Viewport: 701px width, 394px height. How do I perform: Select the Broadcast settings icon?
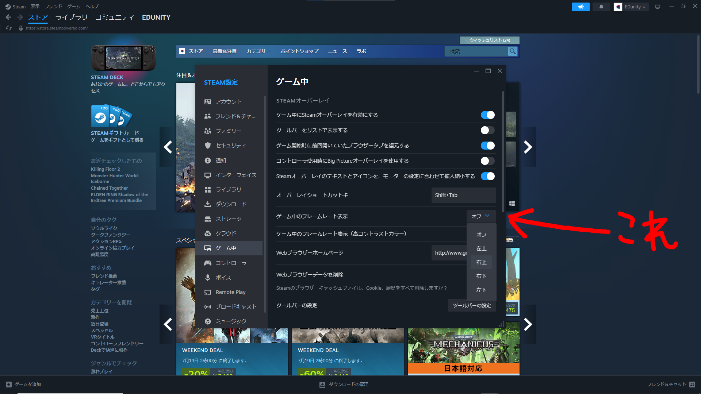pyautogui.click(x=208, y=306)
